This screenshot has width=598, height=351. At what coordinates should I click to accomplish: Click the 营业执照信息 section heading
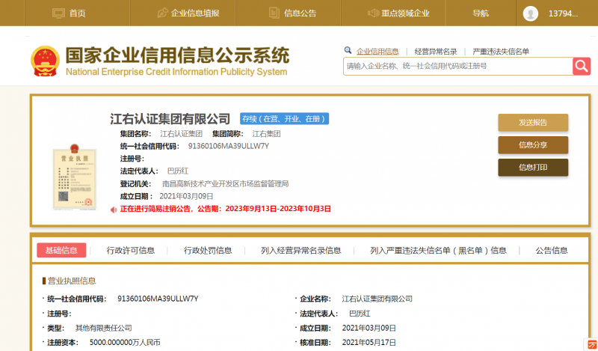coord(71,281)
